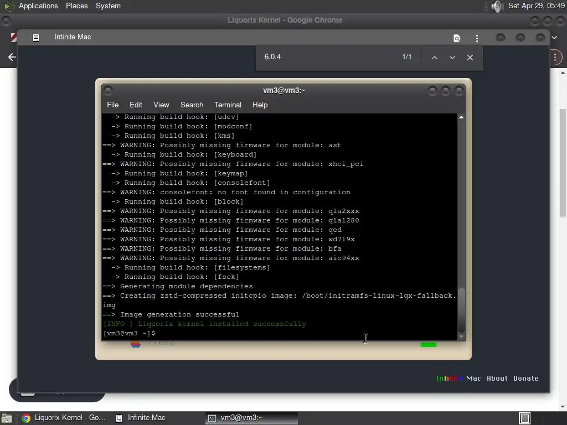567x425 pixels.
Task: Click the 1/1 find match counter
Action: pyautogui.click(x=407, y=57)
